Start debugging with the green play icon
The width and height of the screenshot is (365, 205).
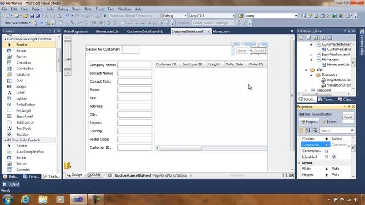pos(105,16)
